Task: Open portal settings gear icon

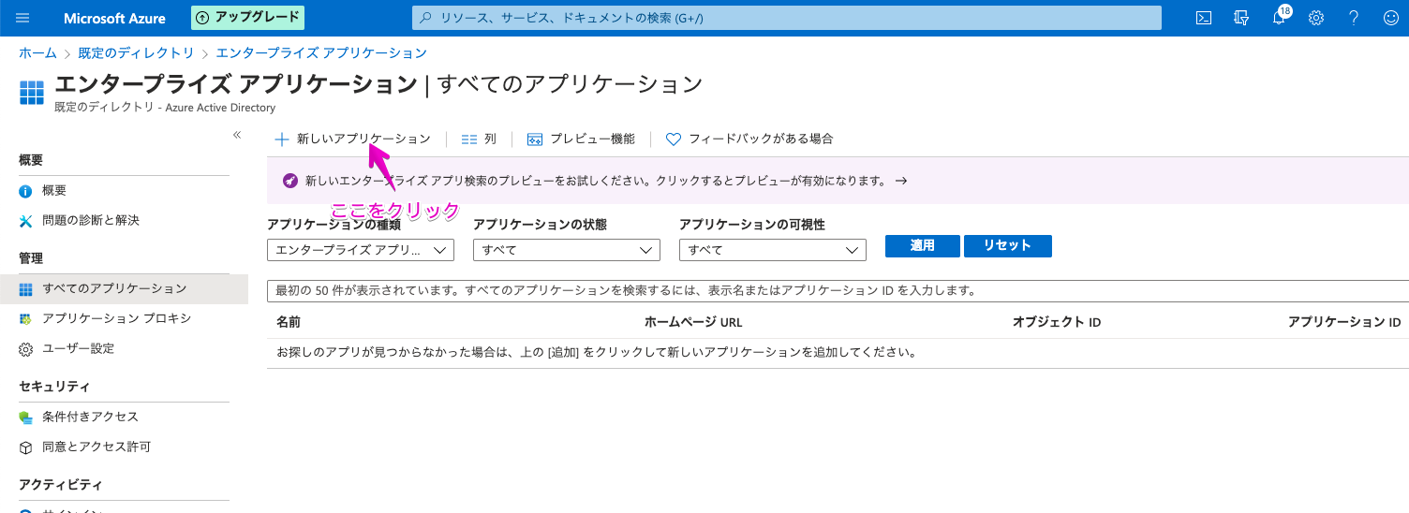Action: (1316, 18)
